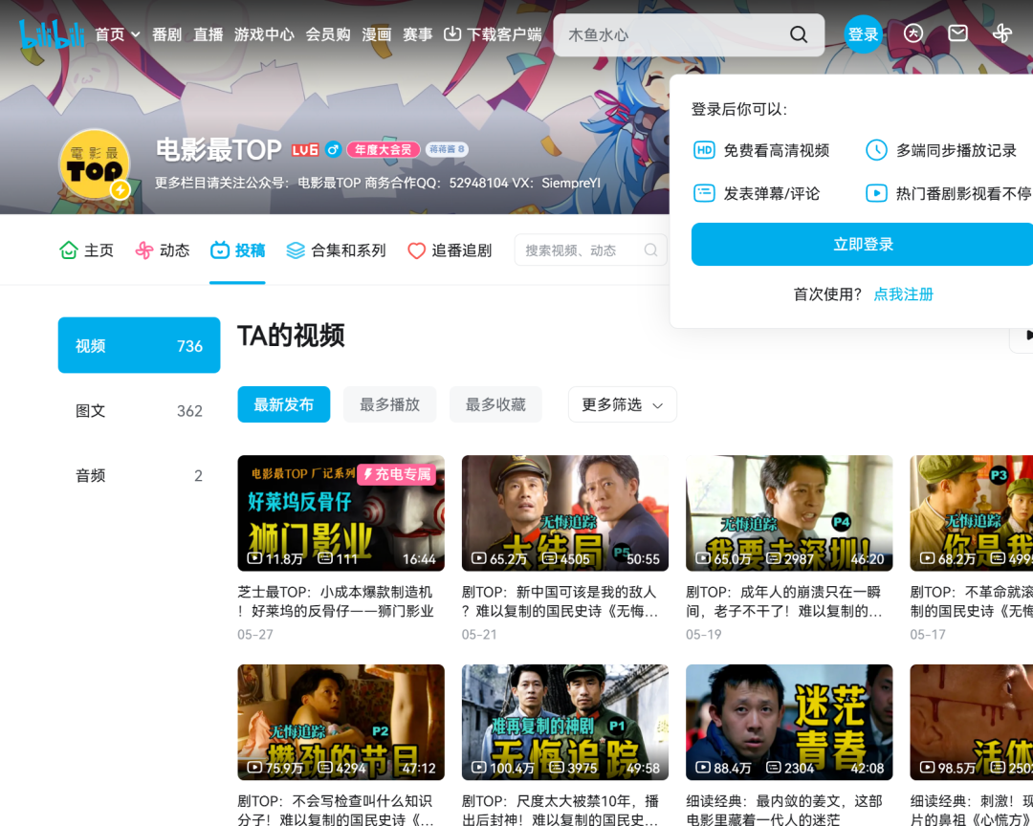1033x826 pixels.
Task: Click the magnifier search icon in header
Action: [799, 35]
